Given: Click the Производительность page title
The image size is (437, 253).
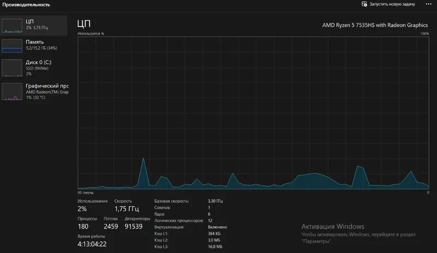Looking at the screenshot, I should pos(26,5).
